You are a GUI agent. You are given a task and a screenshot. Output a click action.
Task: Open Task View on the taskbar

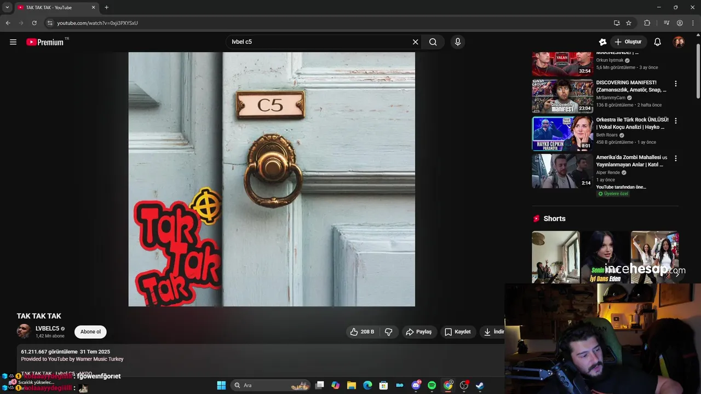(x=320, y=385)
